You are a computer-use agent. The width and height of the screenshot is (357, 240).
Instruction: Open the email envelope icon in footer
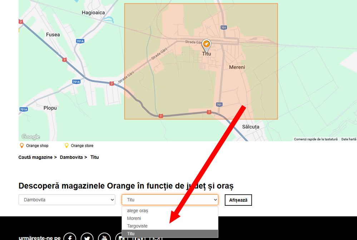click(156, 238)
